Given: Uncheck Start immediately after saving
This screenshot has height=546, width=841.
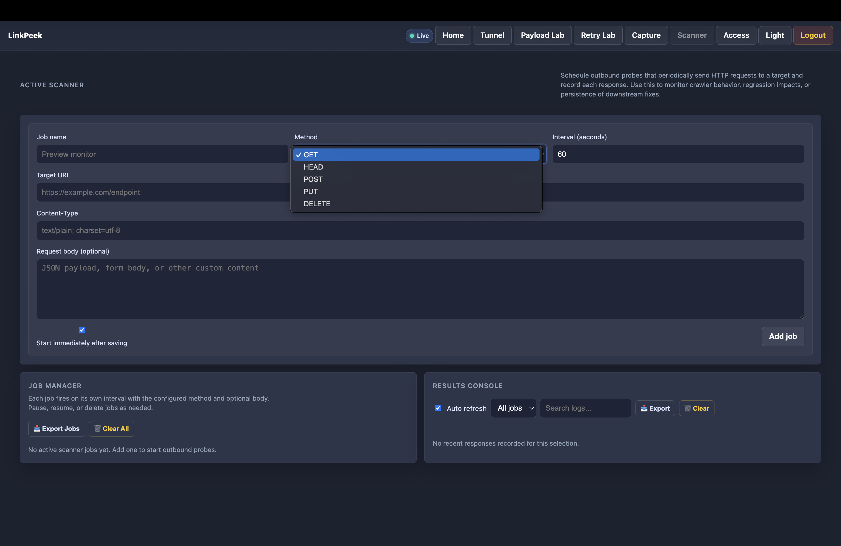Looking at the screenshot, I should click(x=82, y=330).
